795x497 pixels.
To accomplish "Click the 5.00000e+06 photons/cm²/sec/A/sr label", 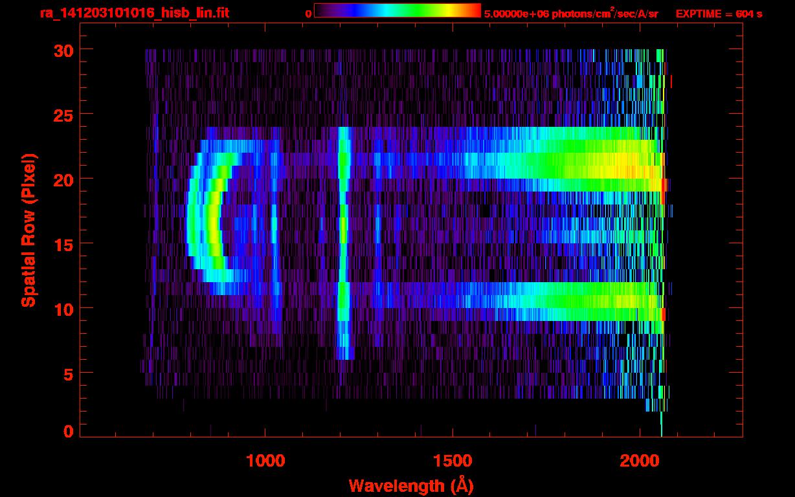I will click(x=571, y=13).
